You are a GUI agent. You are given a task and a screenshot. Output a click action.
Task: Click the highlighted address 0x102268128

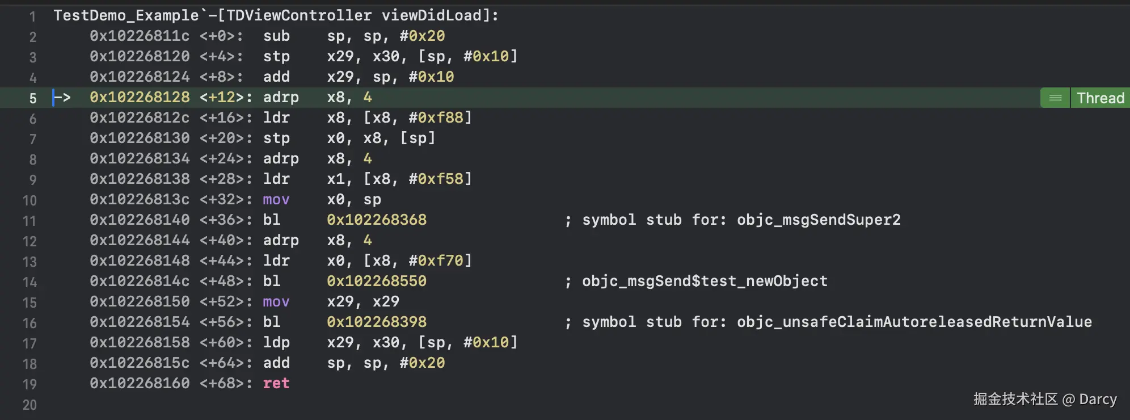140,98
